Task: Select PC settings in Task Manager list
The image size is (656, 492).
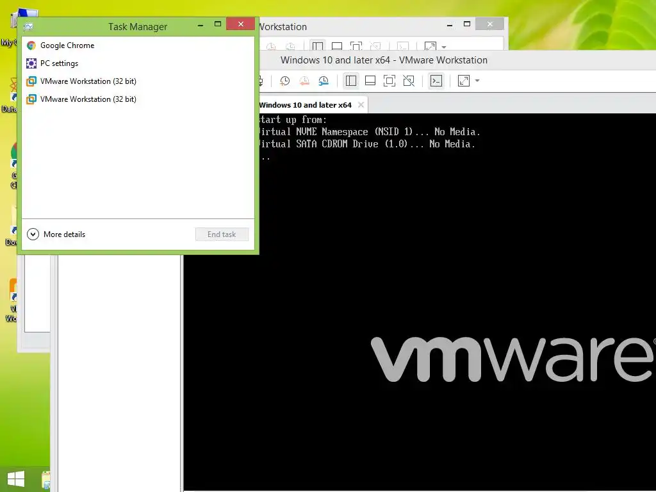Action: 138,63
